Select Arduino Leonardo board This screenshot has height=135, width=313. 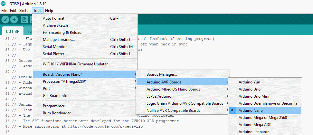(x=265, y=131)
